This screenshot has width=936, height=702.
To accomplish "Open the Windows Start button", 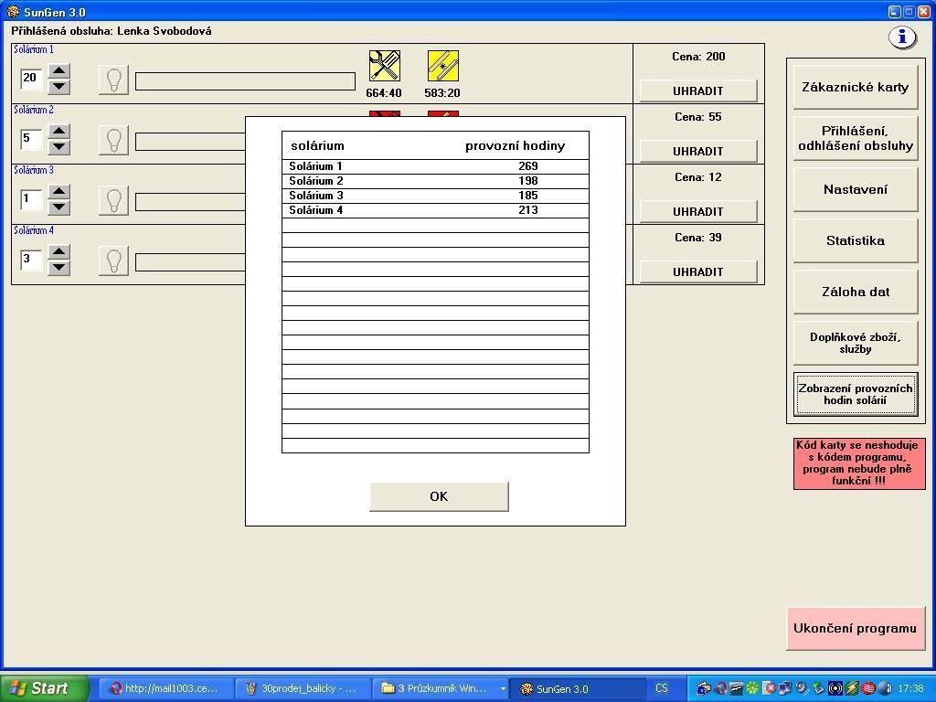I will [45, 688].
